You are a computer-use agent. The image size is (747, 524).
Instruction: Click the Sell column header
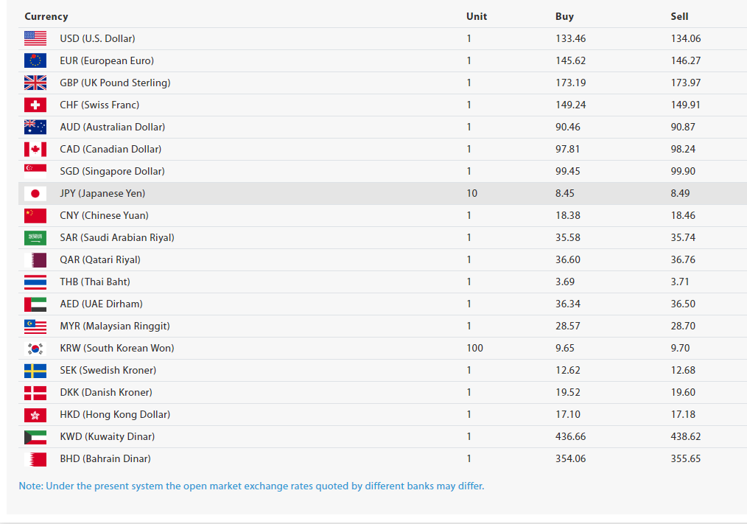(x=680, y=16)
